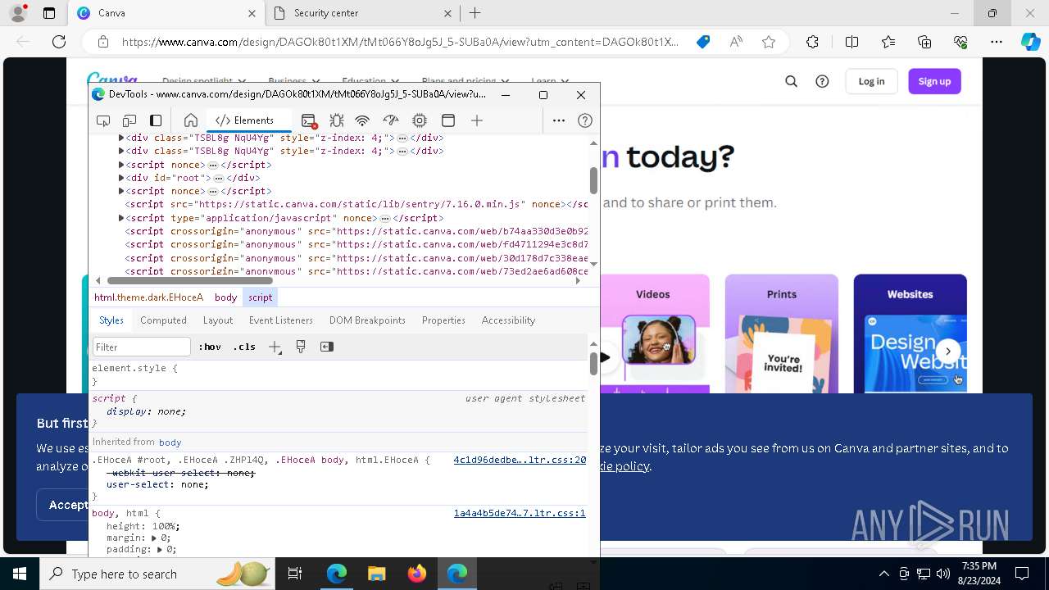1049x590 pixels.
Task: Open Business dropdown in Canva nav
Action: (293, 81)
